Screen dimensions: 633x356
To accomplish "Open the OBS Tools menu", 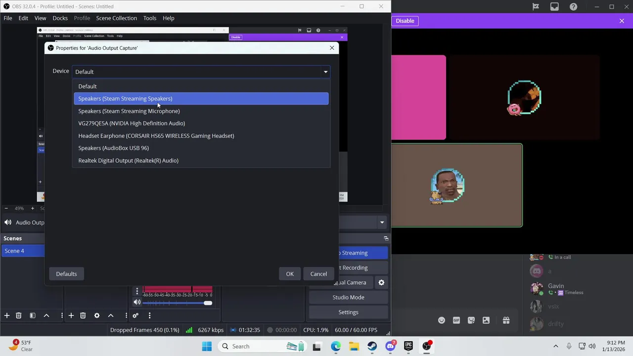I will [x=150, y=18].
